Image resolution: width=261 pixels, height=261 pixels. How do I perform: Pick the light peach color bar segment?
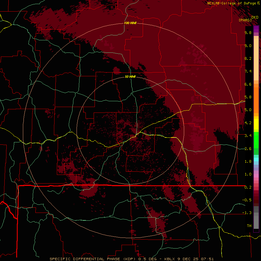tap(256, 59)
